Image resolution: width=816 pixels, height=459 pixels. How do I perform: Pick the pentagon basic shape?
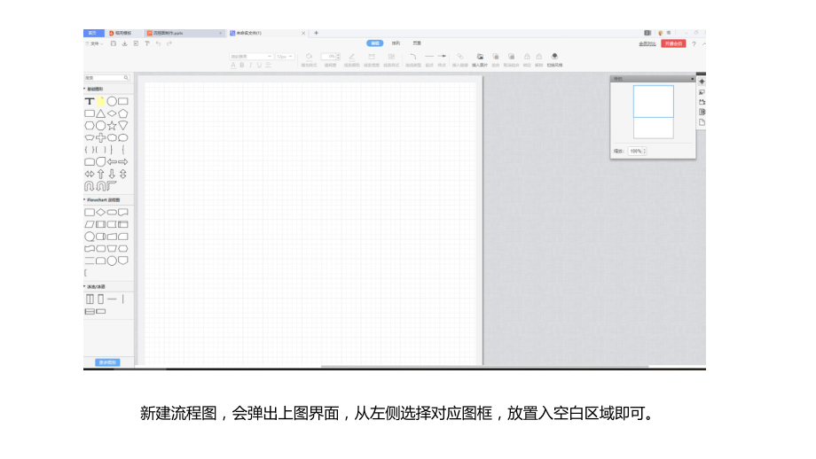coord(123,113)
